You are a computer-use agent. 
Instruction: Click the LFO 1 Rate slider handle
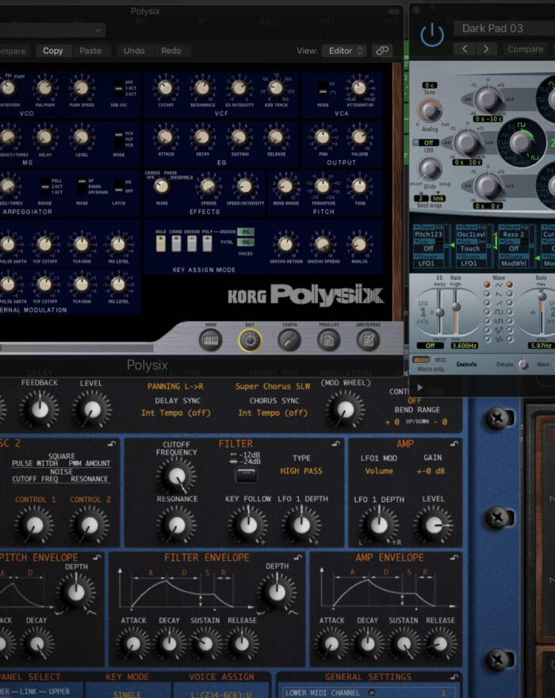[456, 307]
